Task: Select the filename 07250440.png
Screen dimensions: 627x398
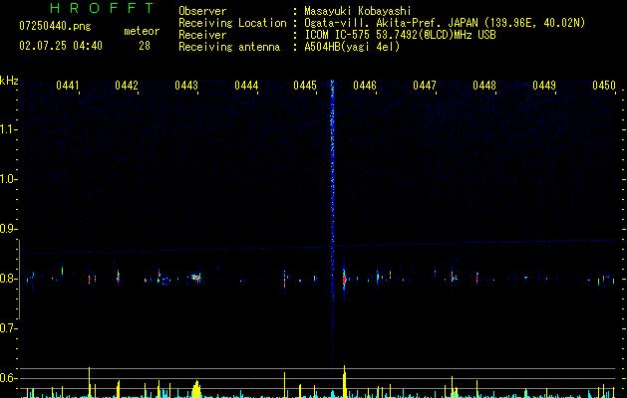Action: pyautogui.click(x=55, y=27)
